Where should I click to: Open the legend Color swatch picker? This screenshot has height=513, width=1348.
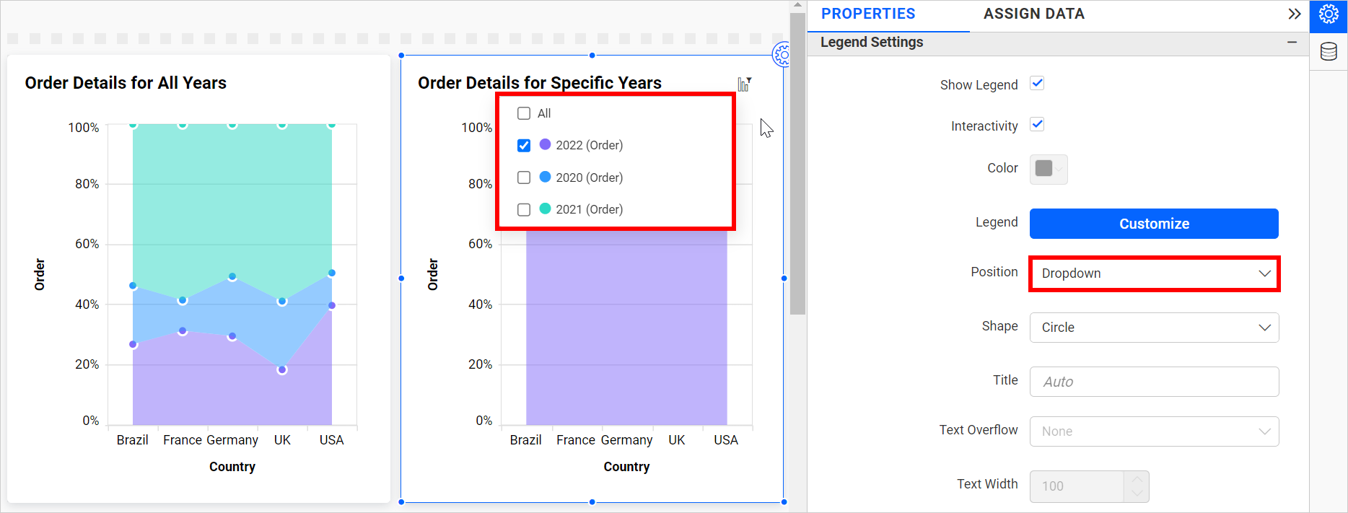[1048, 169]
